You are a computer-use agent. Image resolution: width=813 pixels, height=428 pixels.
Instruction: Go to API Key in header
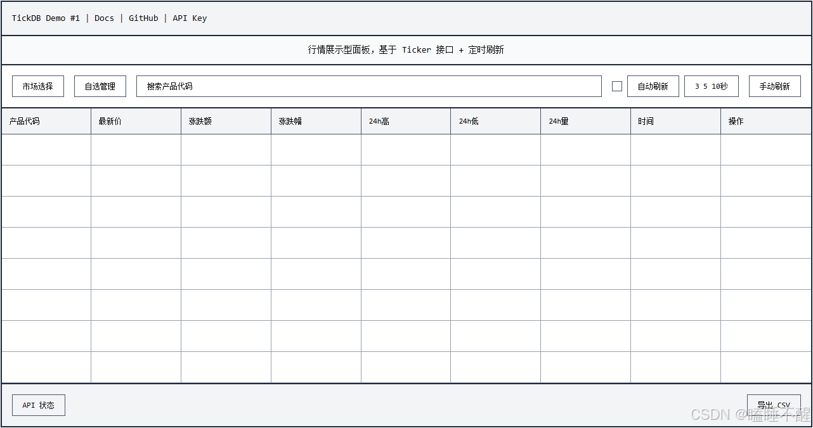coord(190,18)
